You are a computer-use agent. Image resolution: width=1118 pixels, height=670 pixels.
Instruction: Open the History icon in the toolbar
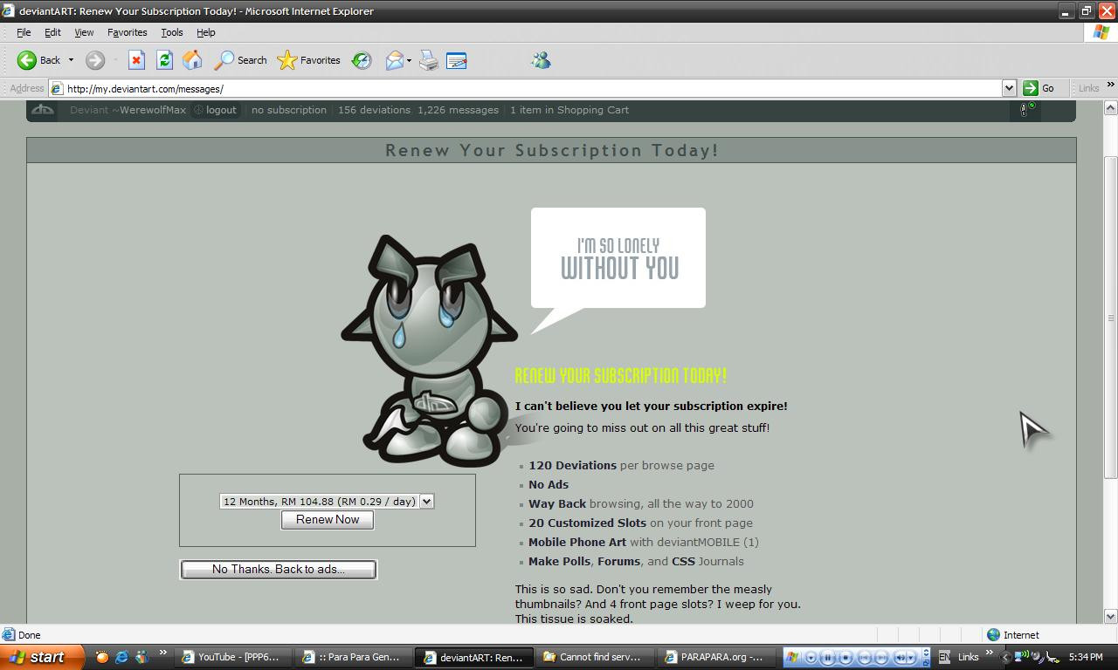362,60
